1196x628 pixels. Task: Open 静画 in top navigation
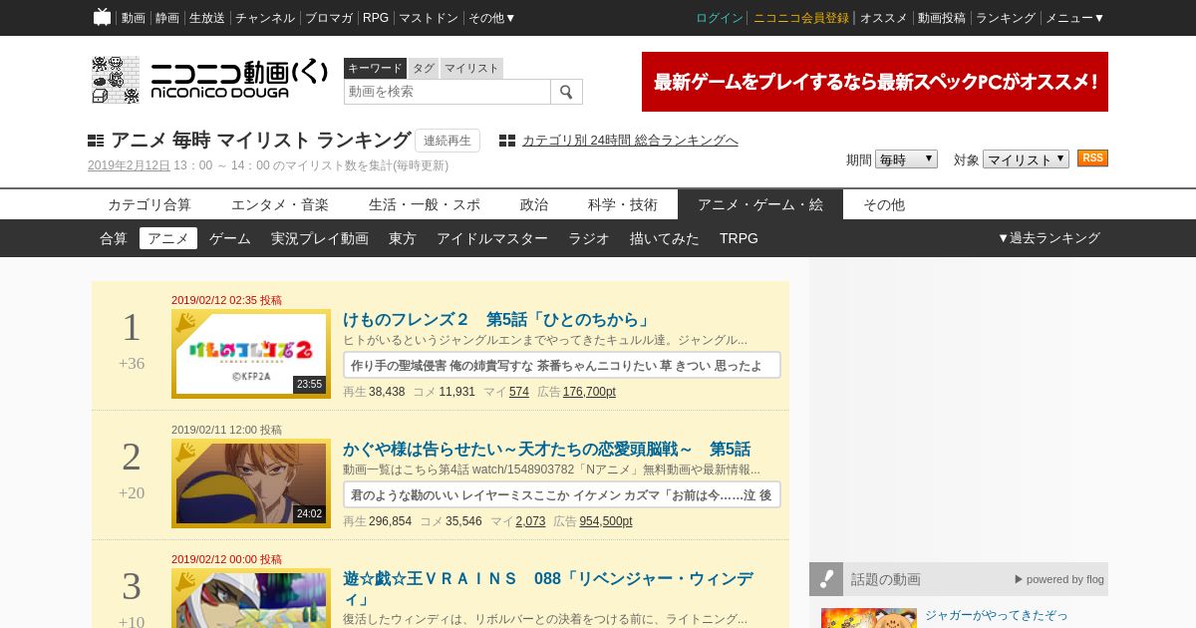point(167,18)
